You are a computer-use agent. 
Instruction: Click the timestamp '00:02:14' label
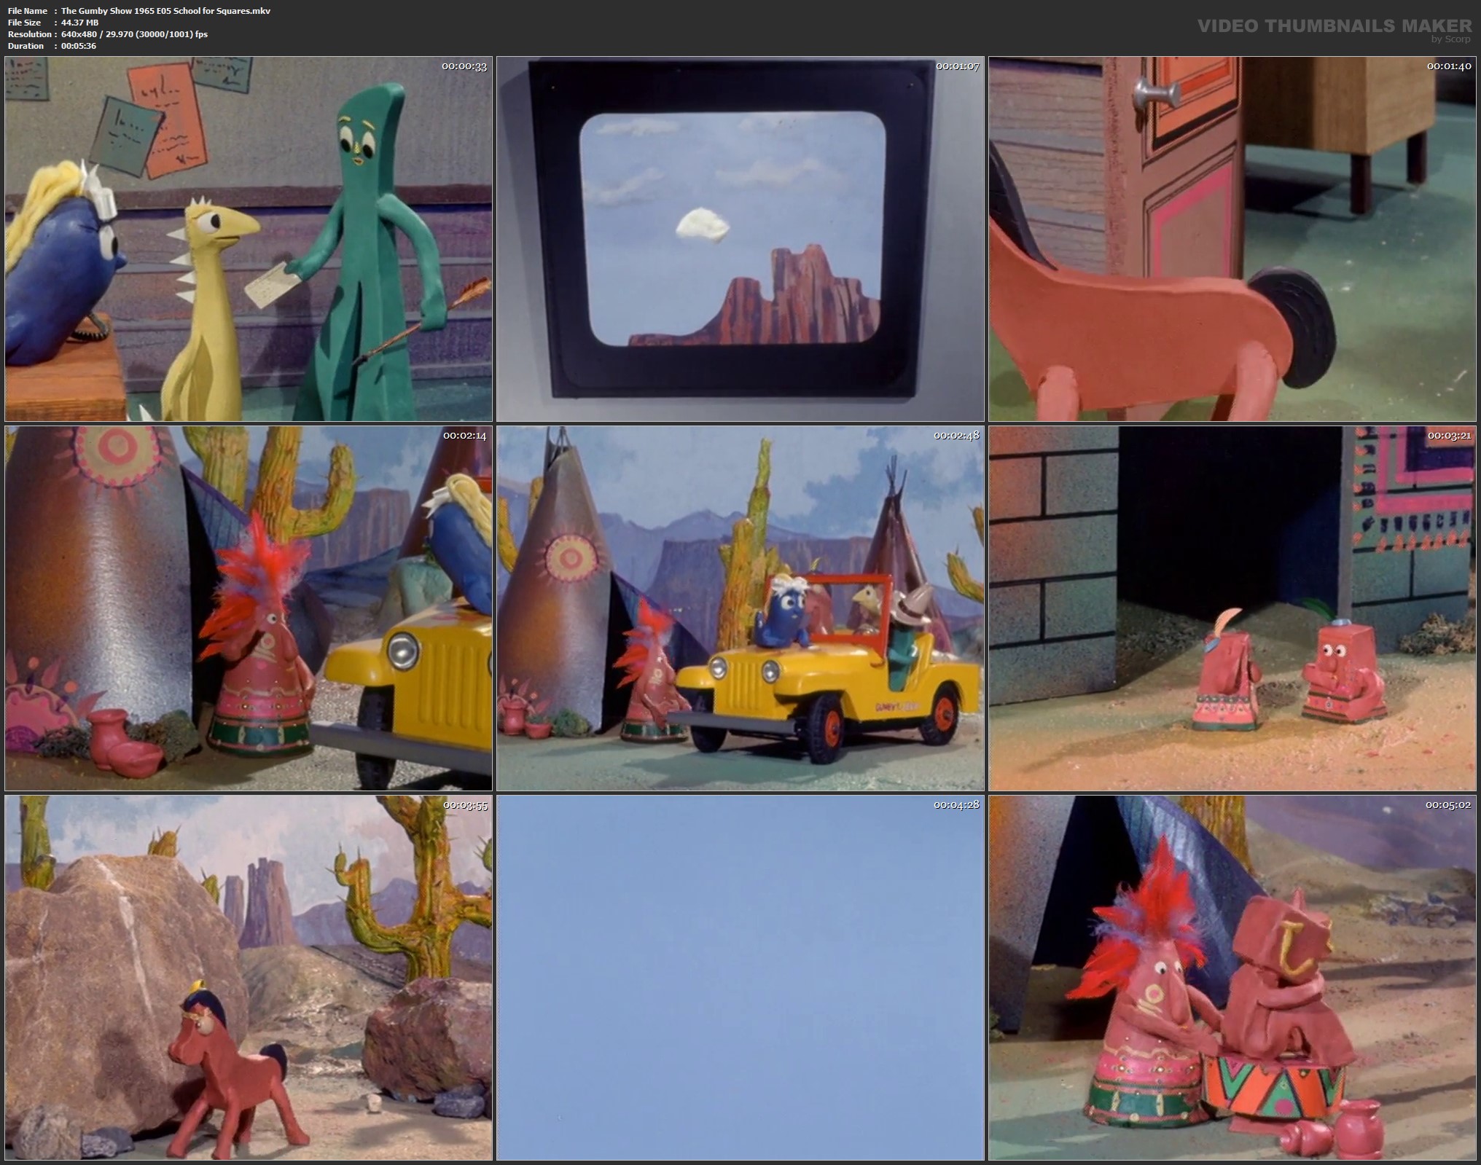click(466, 436)
